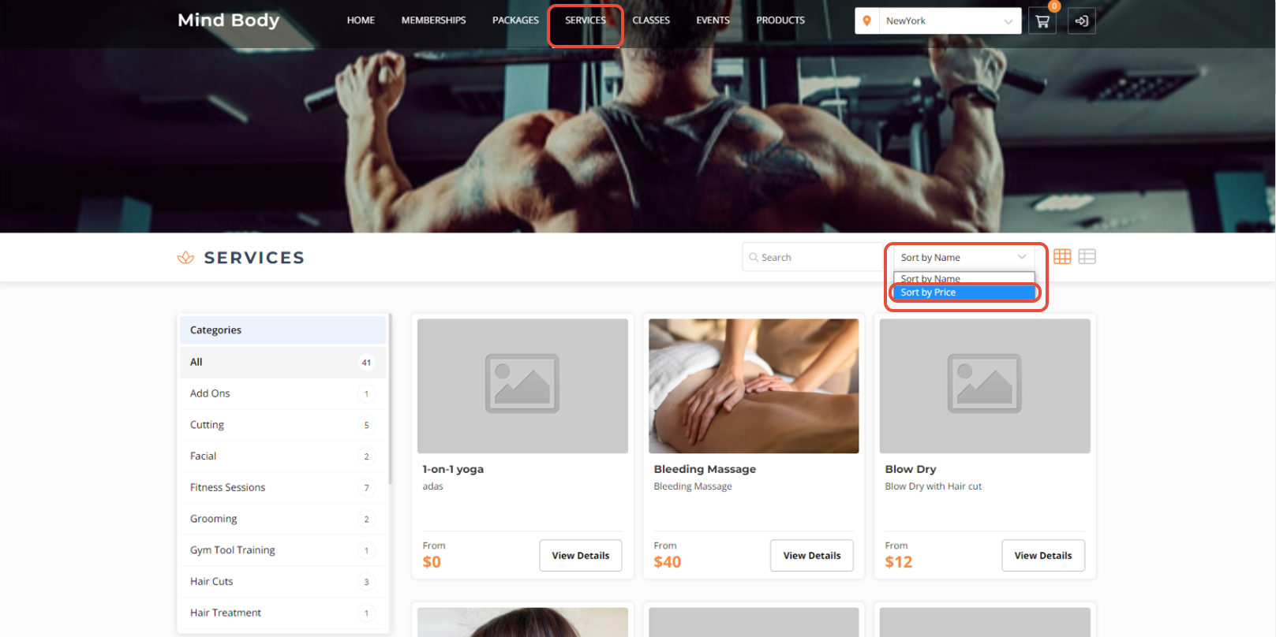Click the 'adas' description text
The width and height of the screenshot is (1276, 637).
pyautogui.click(x=432, y=486)
